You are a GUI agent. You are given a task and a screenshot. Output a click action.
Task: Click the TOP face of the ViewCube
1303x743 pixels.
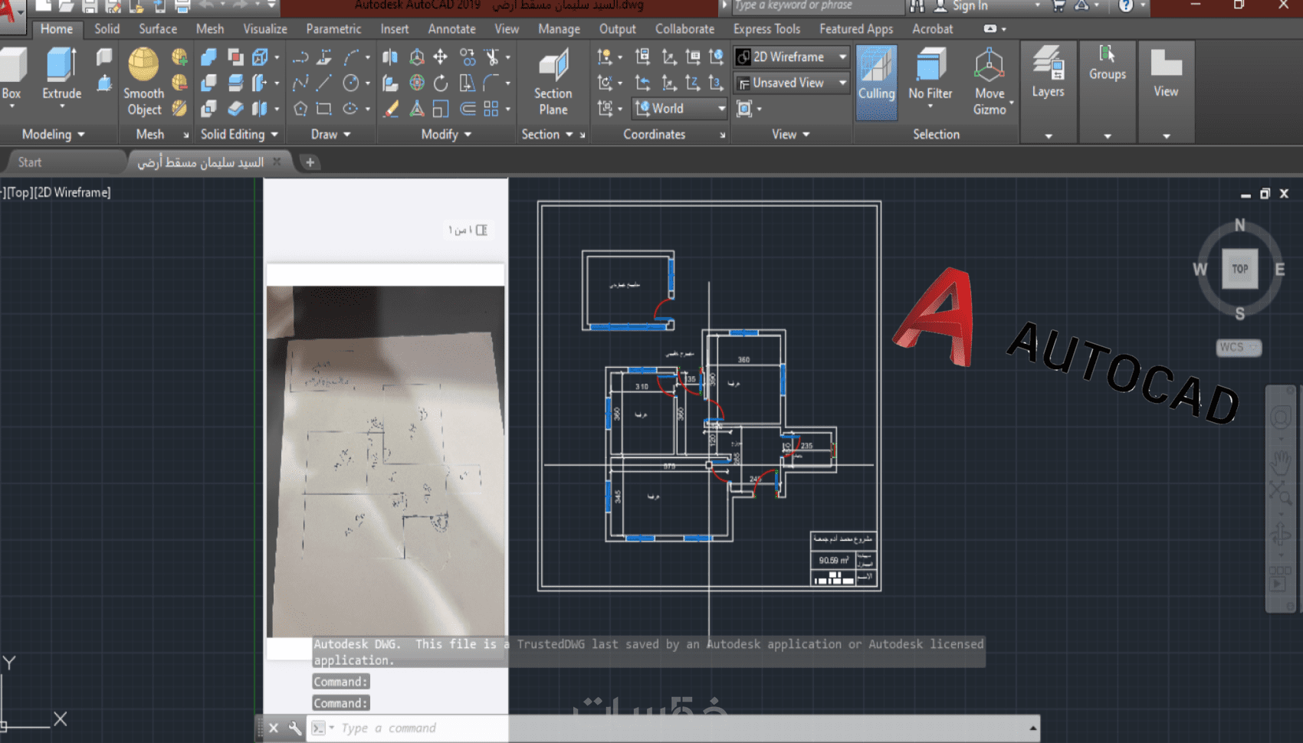tap(1239, 269)
